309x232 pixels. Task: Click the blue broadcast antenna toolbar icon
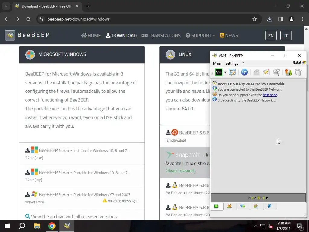pyautogui.click(x=244, y=72)
